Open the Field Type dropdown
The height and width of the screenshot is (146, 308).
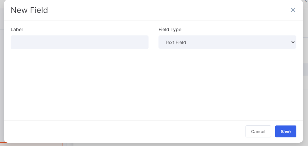click(x=227, y=42)
